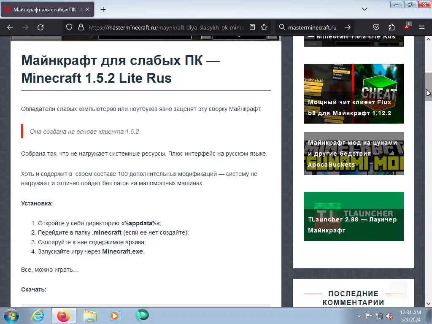Click the address bar URL field
Viewport: 432px width, 324px height.
(166, 27)
